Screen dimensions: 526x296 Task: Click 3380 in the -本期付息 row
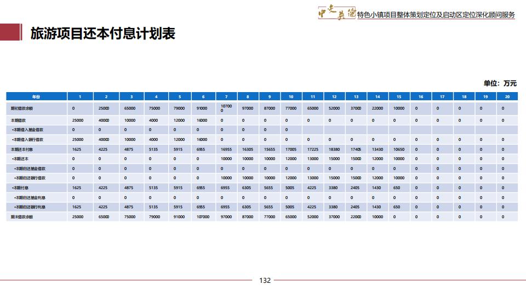pyautogui.click(x=333, y=187)
